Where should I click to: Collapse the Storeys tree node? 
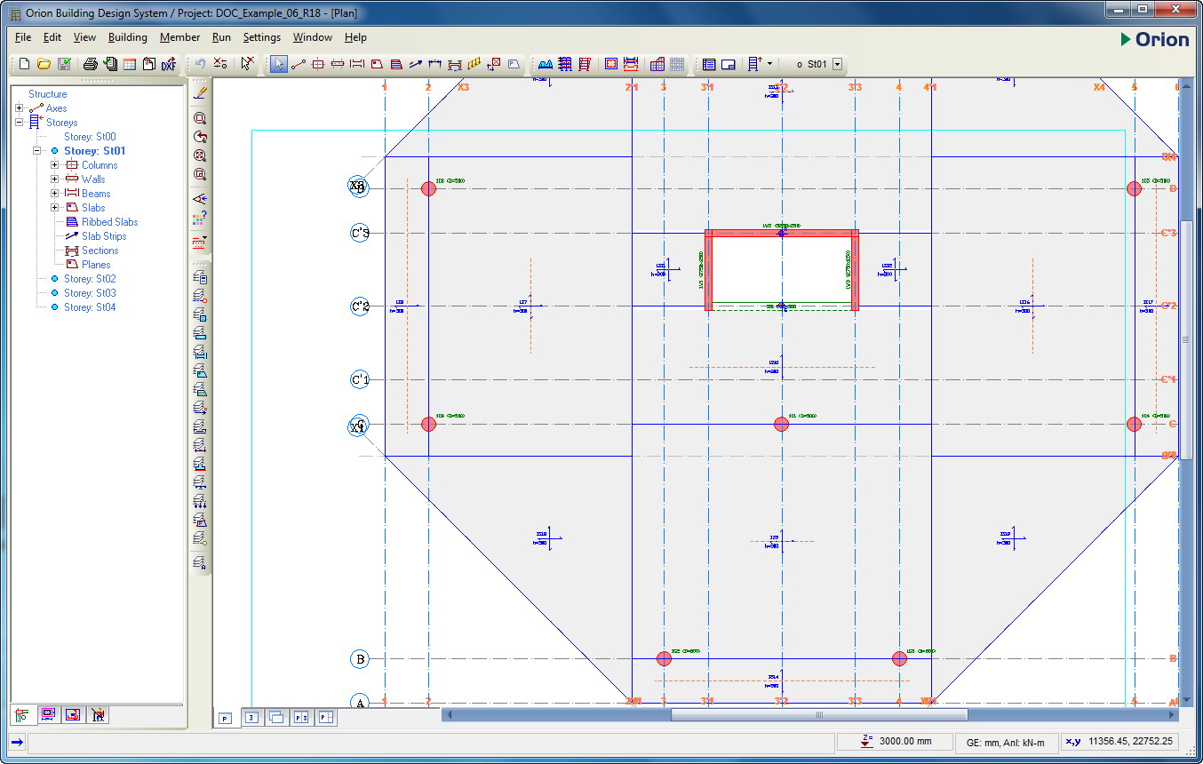pyautogui.click(x=20, y=123)
